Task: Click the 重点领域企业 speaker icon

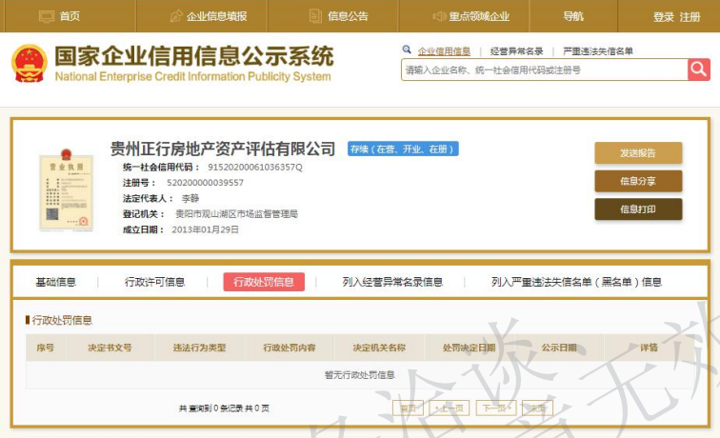Action: (439, 16)
